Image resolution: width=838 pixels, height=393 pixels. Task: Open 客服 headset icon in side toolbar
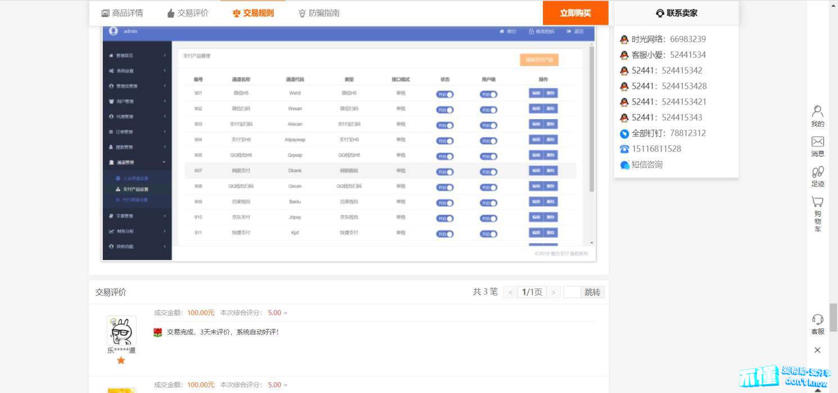coord(818,319)
